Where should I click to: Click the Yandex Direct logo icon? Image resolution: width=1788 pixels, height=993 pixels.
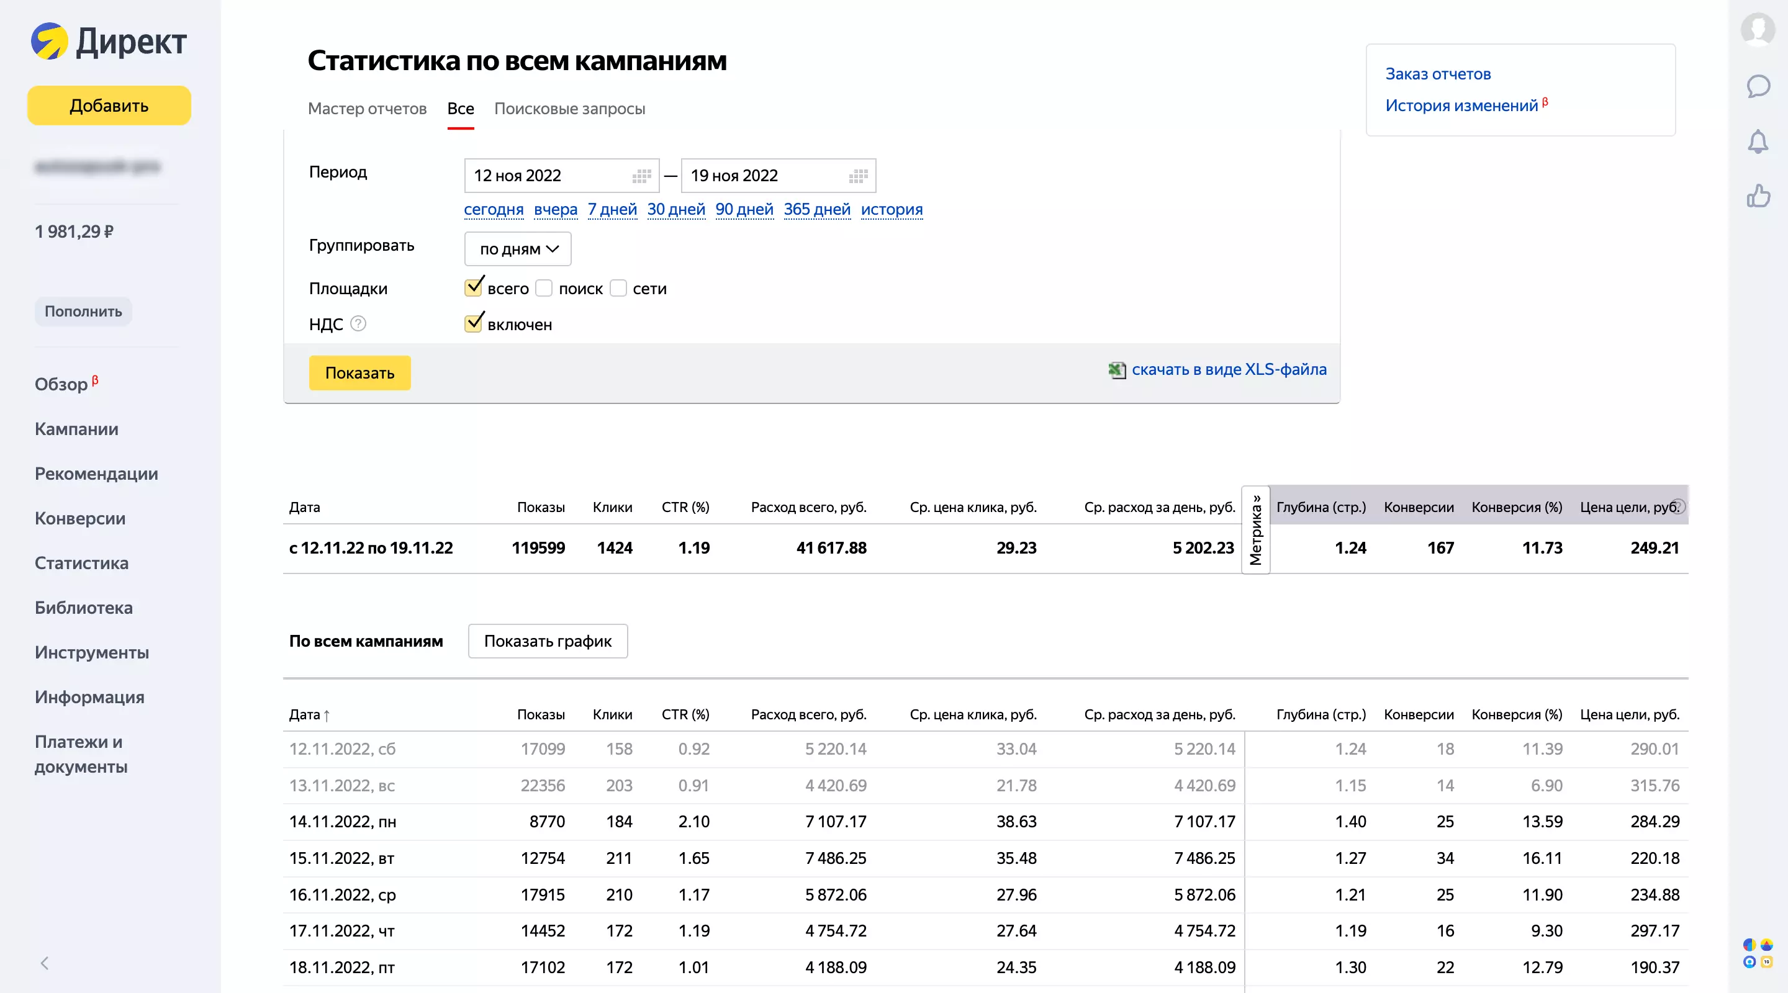click(x=49, y=42)
